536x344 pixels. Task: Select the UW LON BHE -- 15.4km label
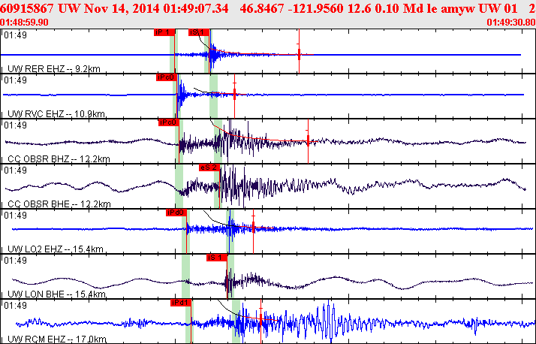coord(56,294)
